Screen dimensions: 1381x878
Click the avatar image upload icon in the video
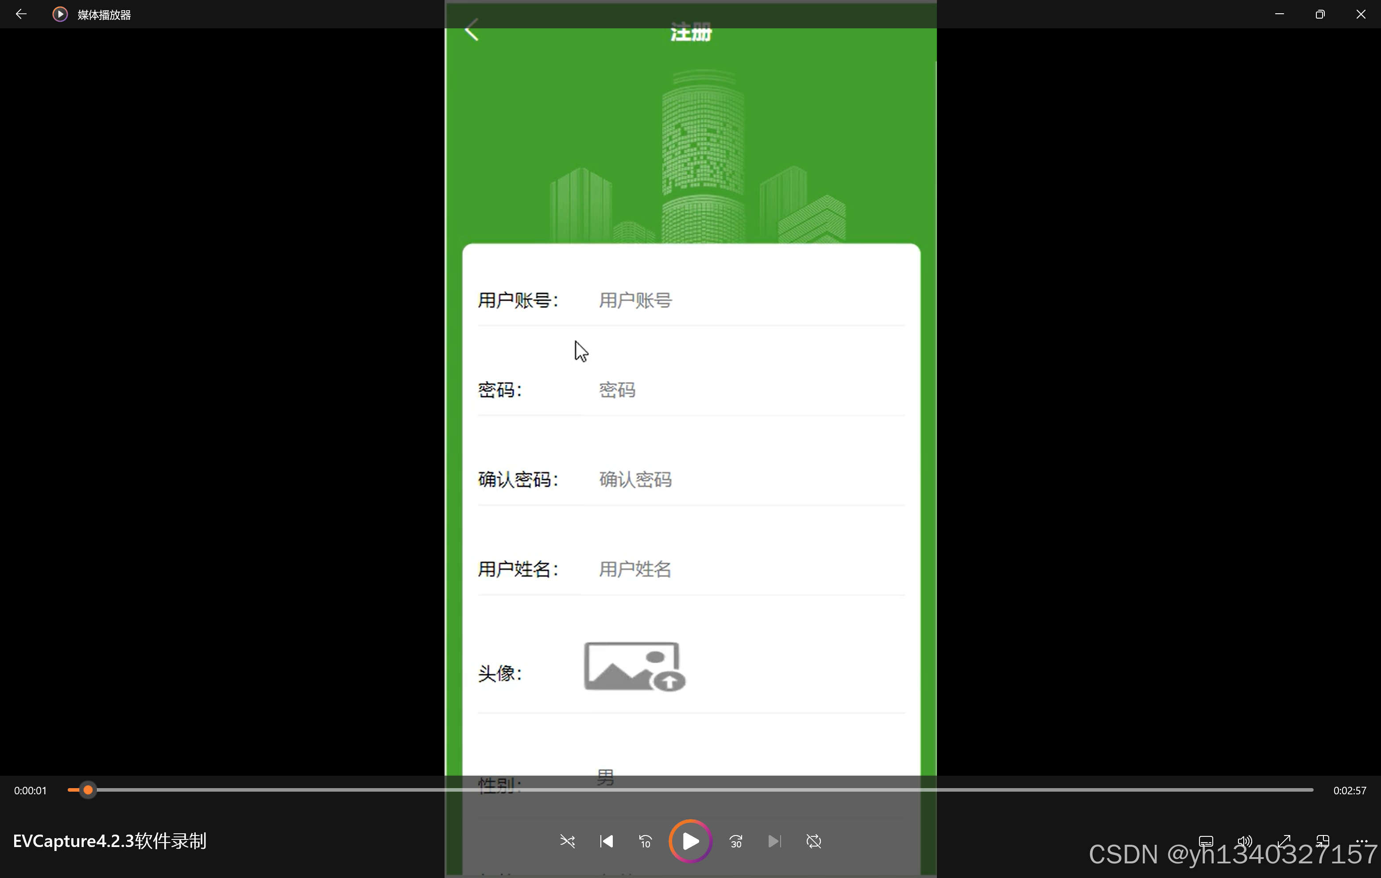coord(634,666)
